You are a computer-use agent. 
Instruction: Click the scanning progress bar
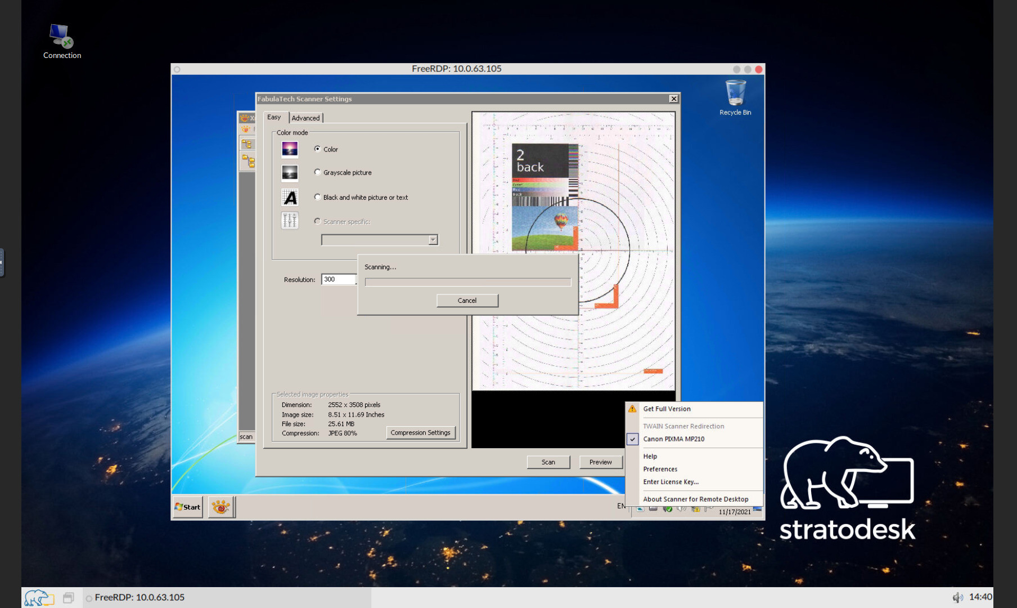(x=467, y=281)
